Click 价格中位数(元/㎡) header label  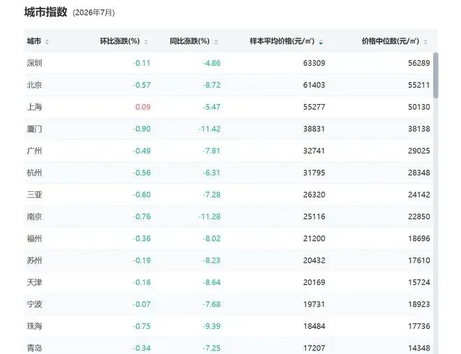[390, 41]
